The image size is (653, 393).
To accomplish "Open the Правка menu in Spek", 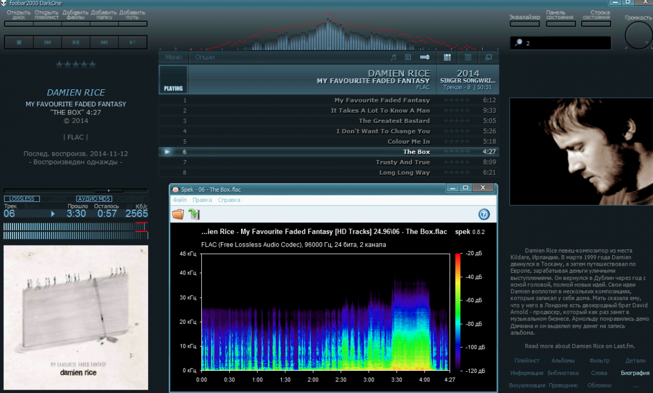I will click(202, 200).
